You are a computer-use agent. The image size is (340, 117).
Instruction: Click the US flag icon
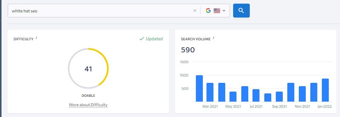[217, 11]
